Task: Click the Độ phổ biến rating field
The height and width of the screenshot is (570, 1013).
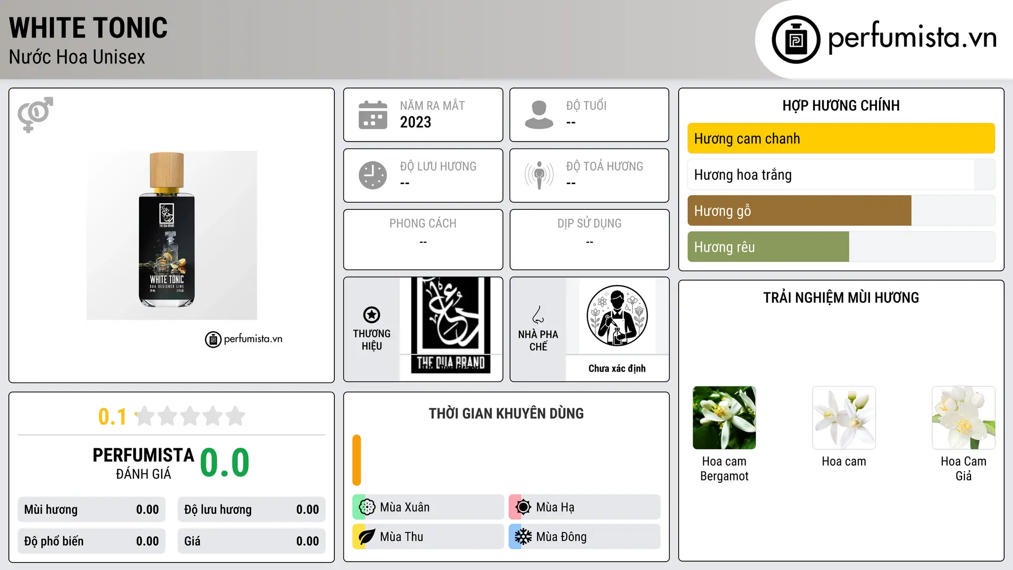Action: click(92, 541)
